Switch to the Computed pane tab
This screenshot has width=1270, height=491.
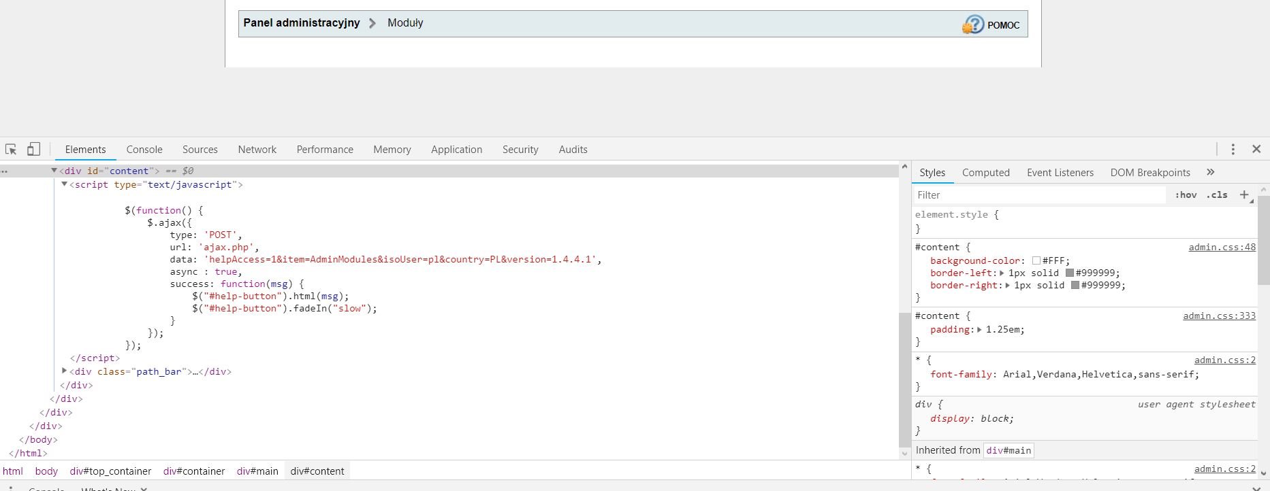click(x=986, y=173)
